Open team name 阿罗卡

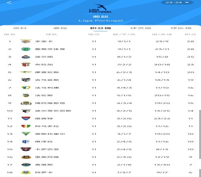[44, 173]
